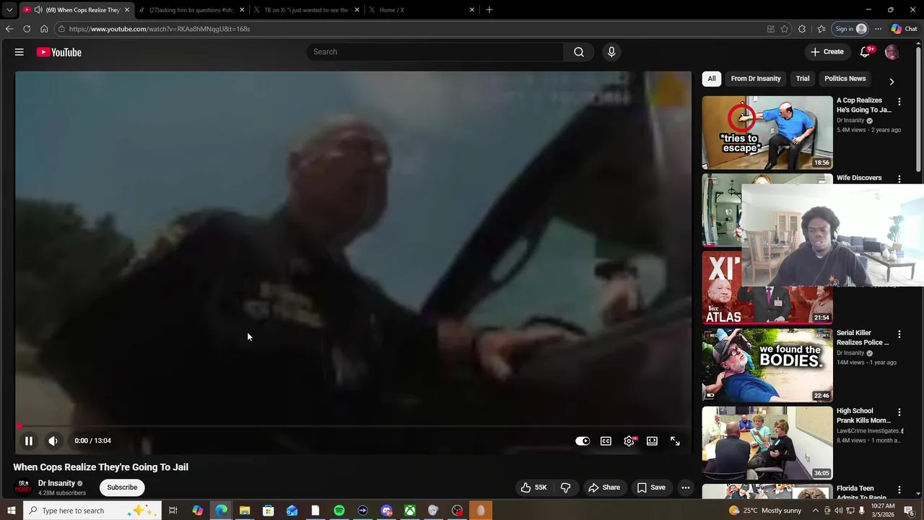Open the Copilot Chat button
Viewport: 924px width, 520px height.
point(904,29)
